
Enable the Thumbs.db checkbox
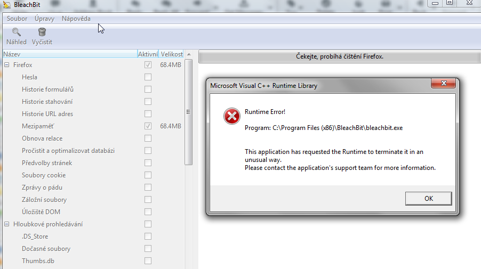148,261
